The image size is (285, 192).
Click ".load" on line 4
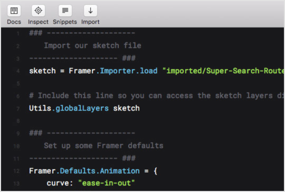point(147,71)
